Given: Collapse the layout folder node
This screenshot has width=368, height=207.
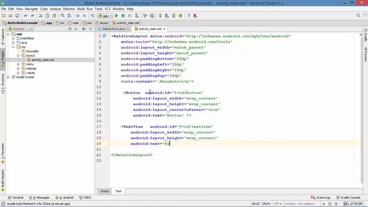Looking at the screenshot, I should pyautogui.click(x=18, y=56).
